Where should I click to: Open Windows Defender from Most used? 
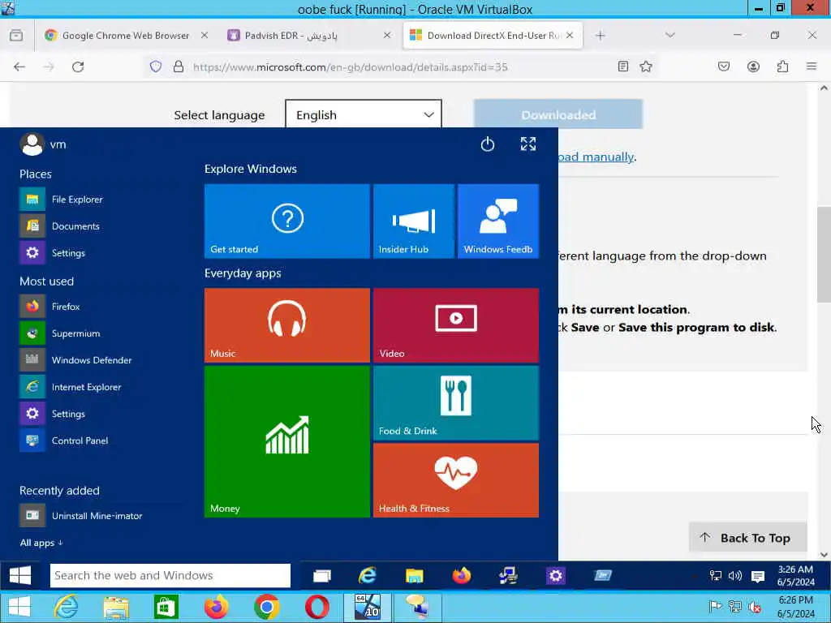click(75, 359)
